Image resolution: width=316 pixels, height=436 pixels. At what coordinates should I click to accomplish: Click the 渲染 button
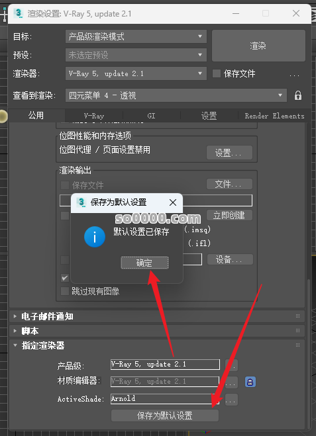tap(258, 46)
